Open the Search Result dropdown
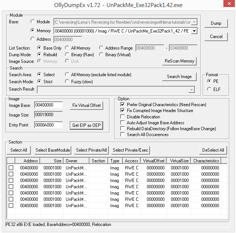Screen dimensions: 236x233 coord(191,90)
